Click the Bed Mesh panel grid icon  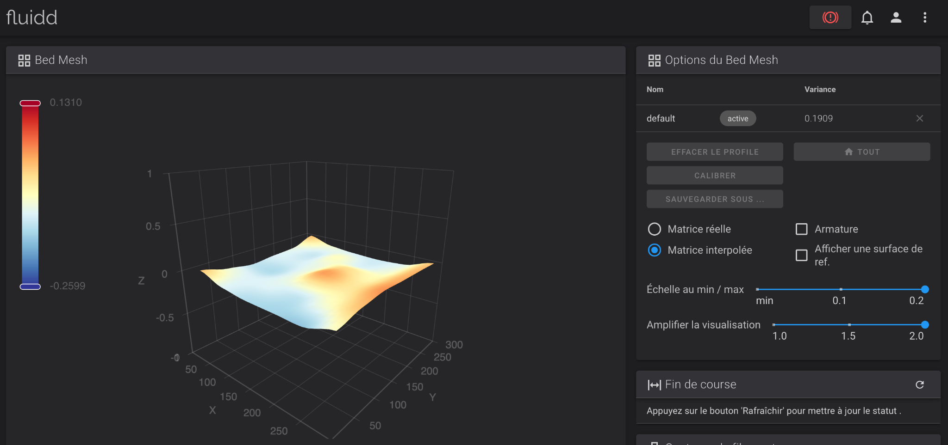click(24, 61)
